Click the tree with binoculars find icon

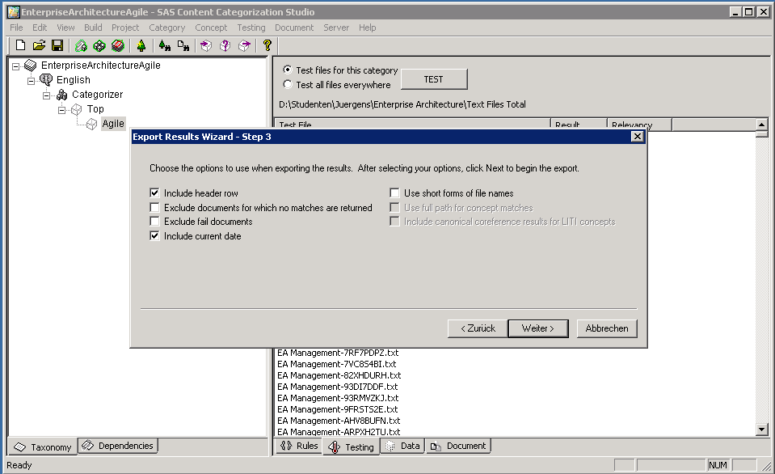click(x=165, y=46)
